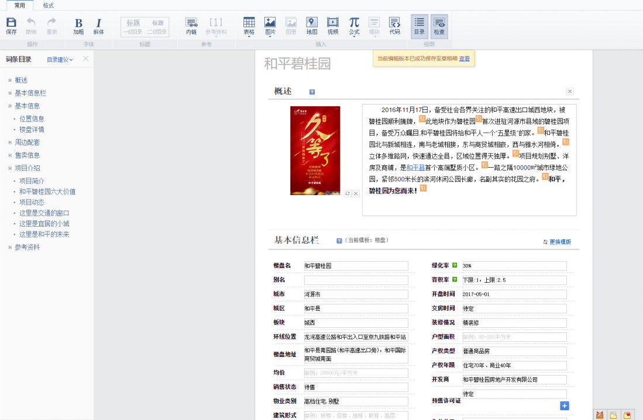The height and width of the screenshot is (420, 643).
Task: Go to 参考资料 outline entry
Action: 27,247
